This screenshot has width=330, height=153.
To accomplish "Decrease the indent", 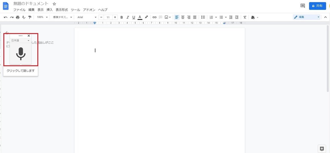I will [231, 17].
